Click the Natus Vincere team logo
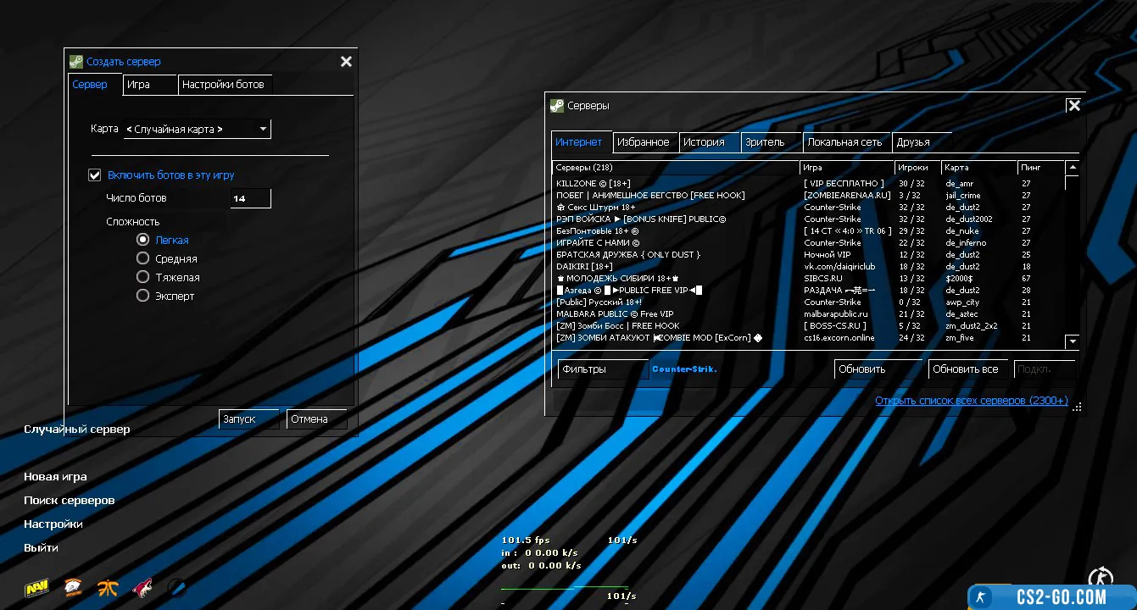This screenshot has height=610, width=1137. pos(36,587)
